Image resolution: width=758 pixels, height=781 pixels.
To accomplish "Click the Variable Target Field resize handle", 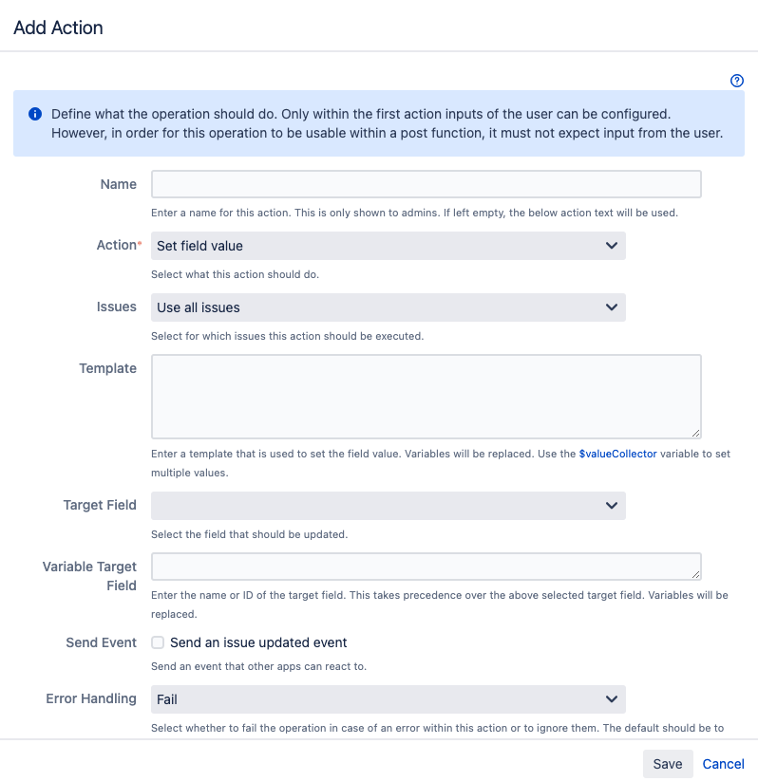I will click(x=696, y=574).
